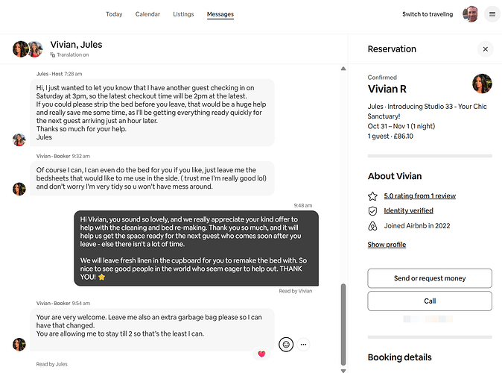Click the star rating icon
Screen dimensions: 502x373
372,196
